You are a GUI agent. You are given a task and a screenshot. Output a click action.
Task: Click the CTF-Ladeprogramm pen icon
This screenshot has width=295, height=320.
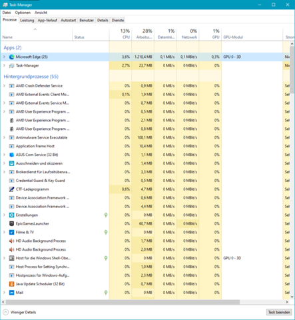[x=11, y=189]
